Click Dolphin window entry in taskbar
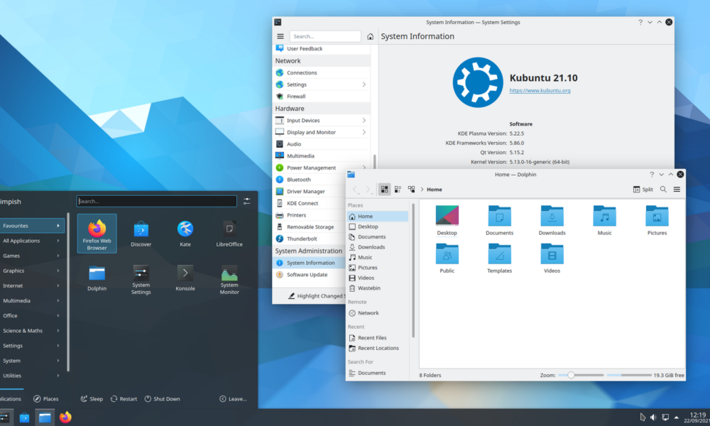Image resolution: width=710 pixels, height=426 pixels. 45,417
